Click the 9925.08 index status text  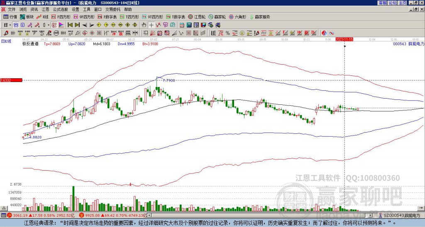93,215
